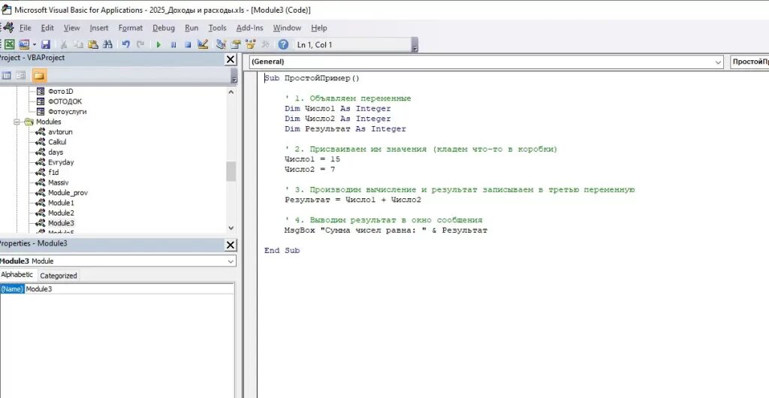Image resolution: width=769 pixels, height=398 pixels.
Task: Close the Project - VBAProject panel
Action: click(230, 60)
